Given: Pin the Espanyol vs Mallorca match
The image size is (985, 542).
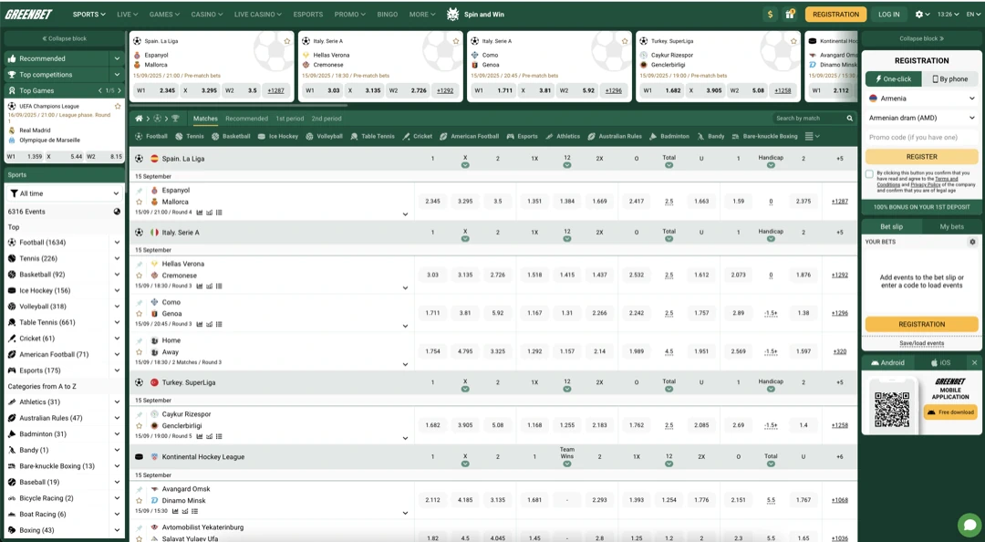Looking at the screenshot, I should (x=139, y=190).
